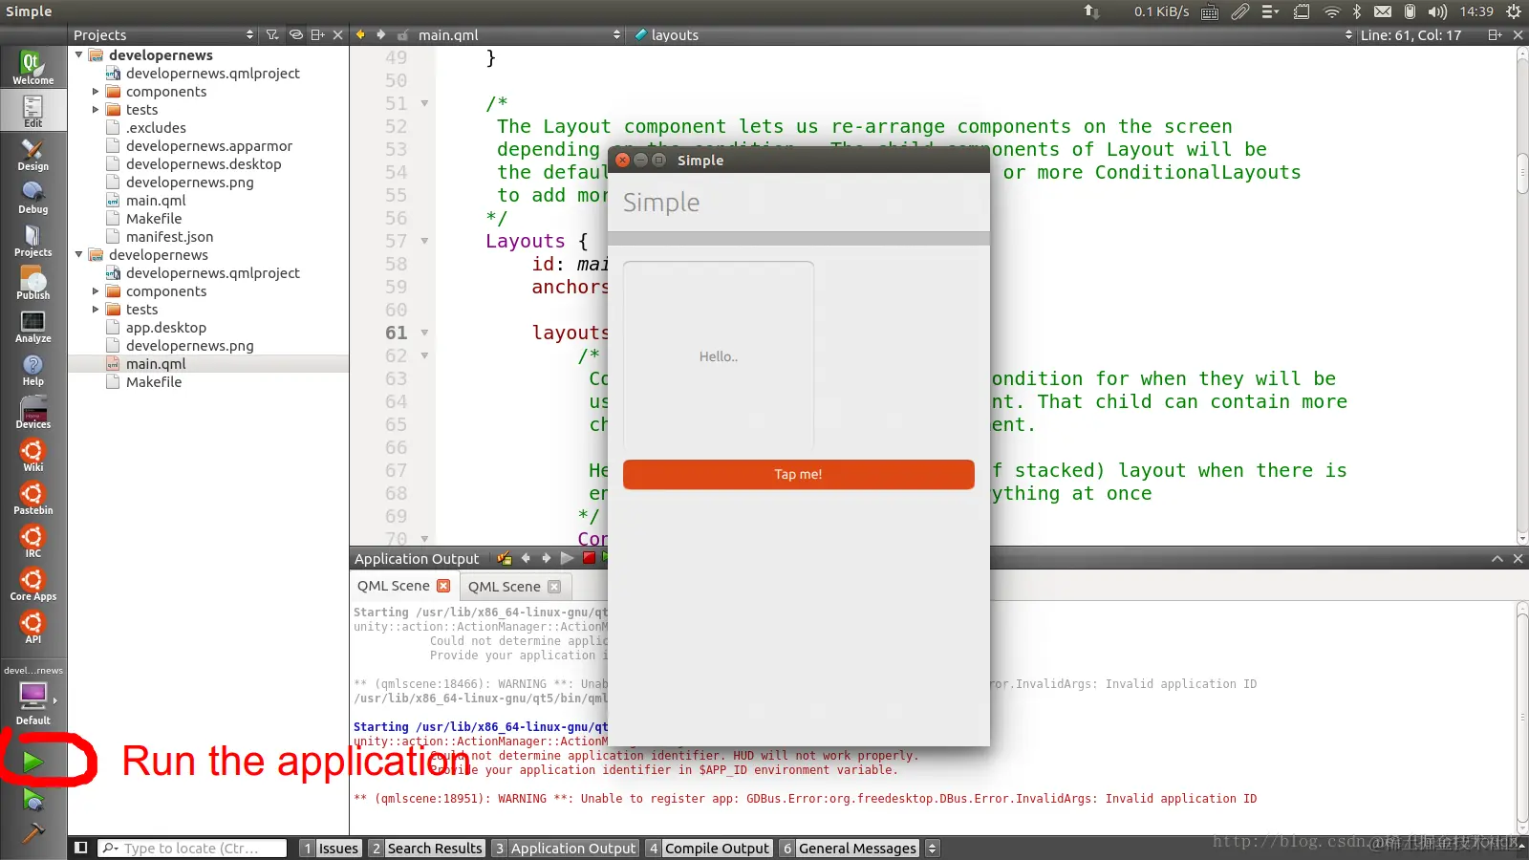Open Debug mode in the sidebar
This screenshot has width=1529, height=860.
[x=32, y=198]
